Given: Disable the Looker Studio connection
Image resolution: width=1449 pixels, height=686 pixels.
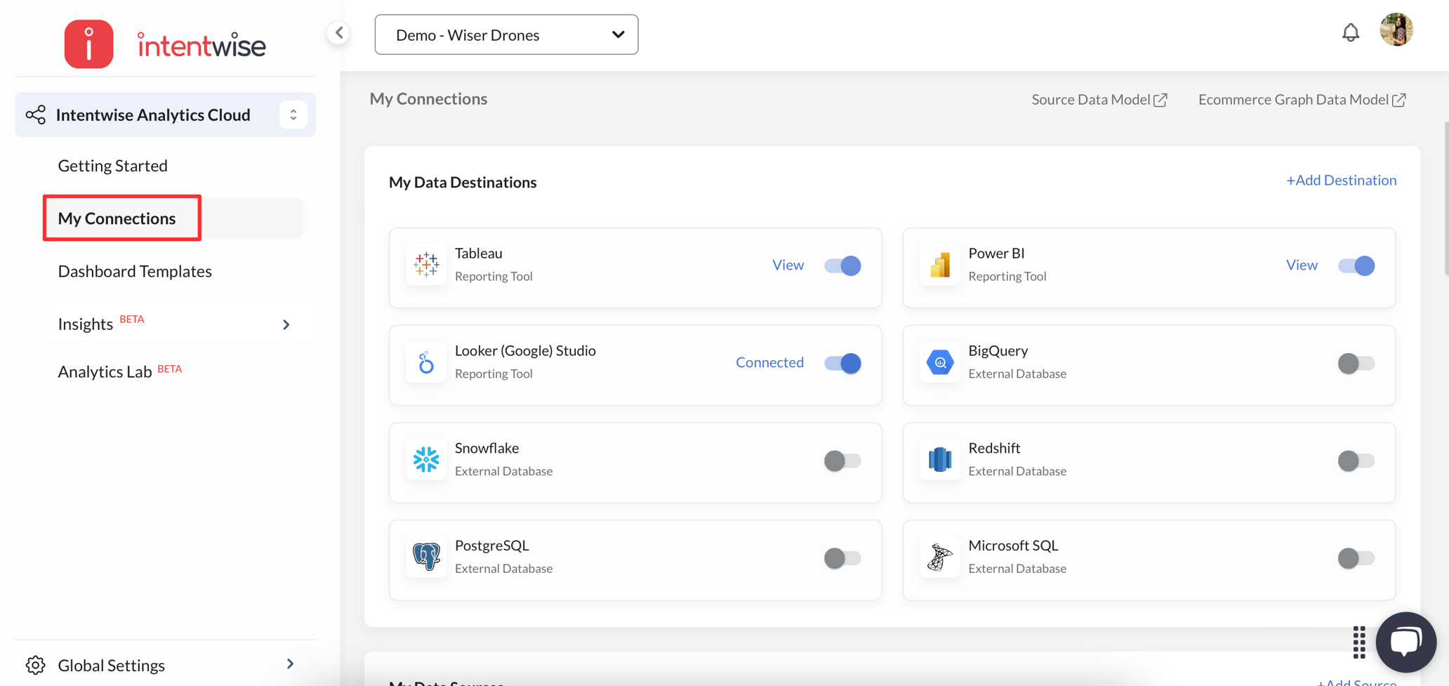Looking at the screenshot, I should 842,363.
